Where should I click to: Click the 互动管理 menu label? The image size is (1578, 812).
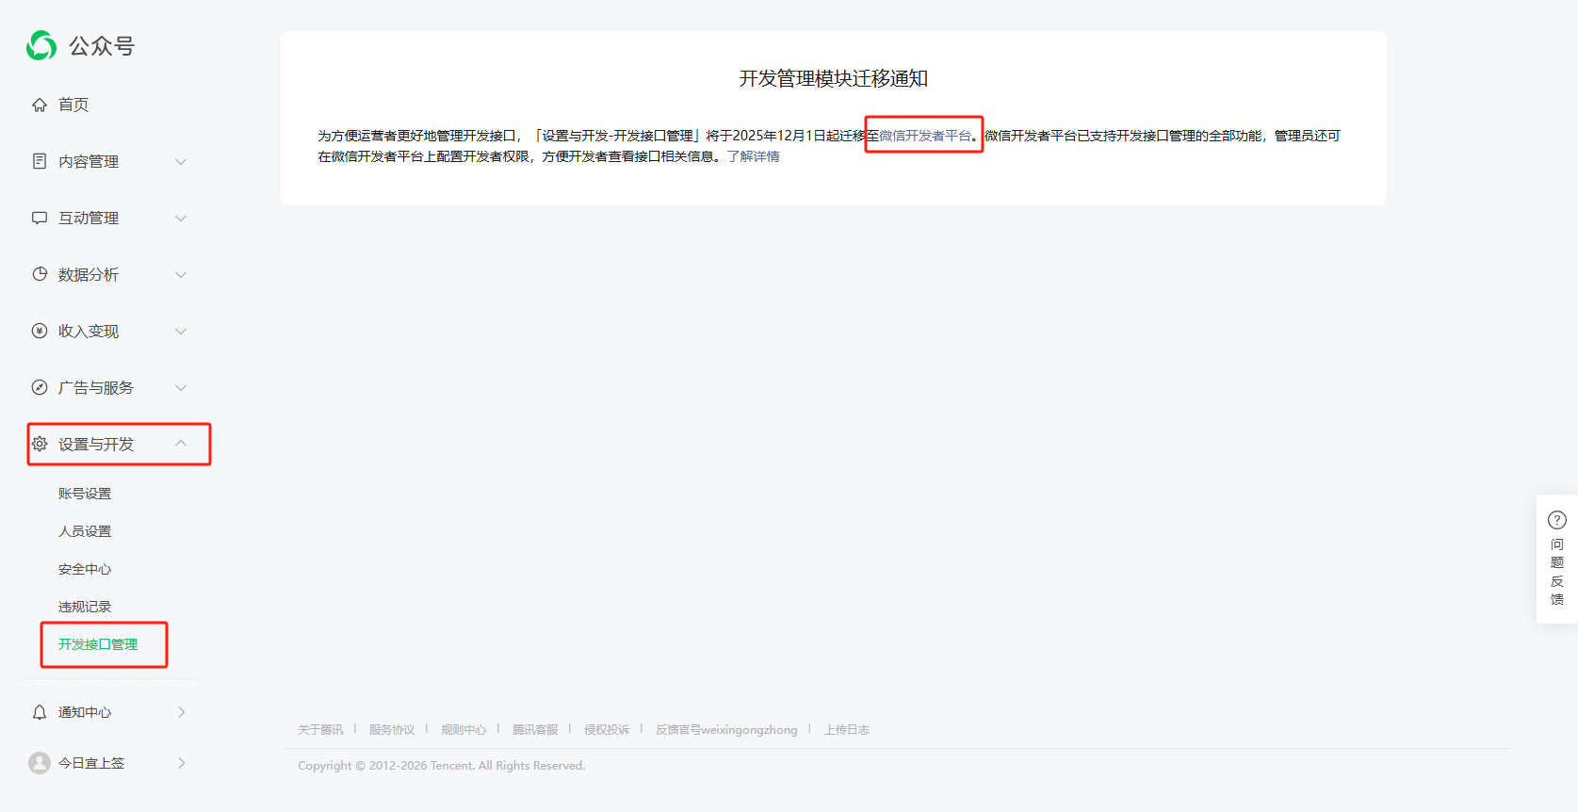[89, 218]
